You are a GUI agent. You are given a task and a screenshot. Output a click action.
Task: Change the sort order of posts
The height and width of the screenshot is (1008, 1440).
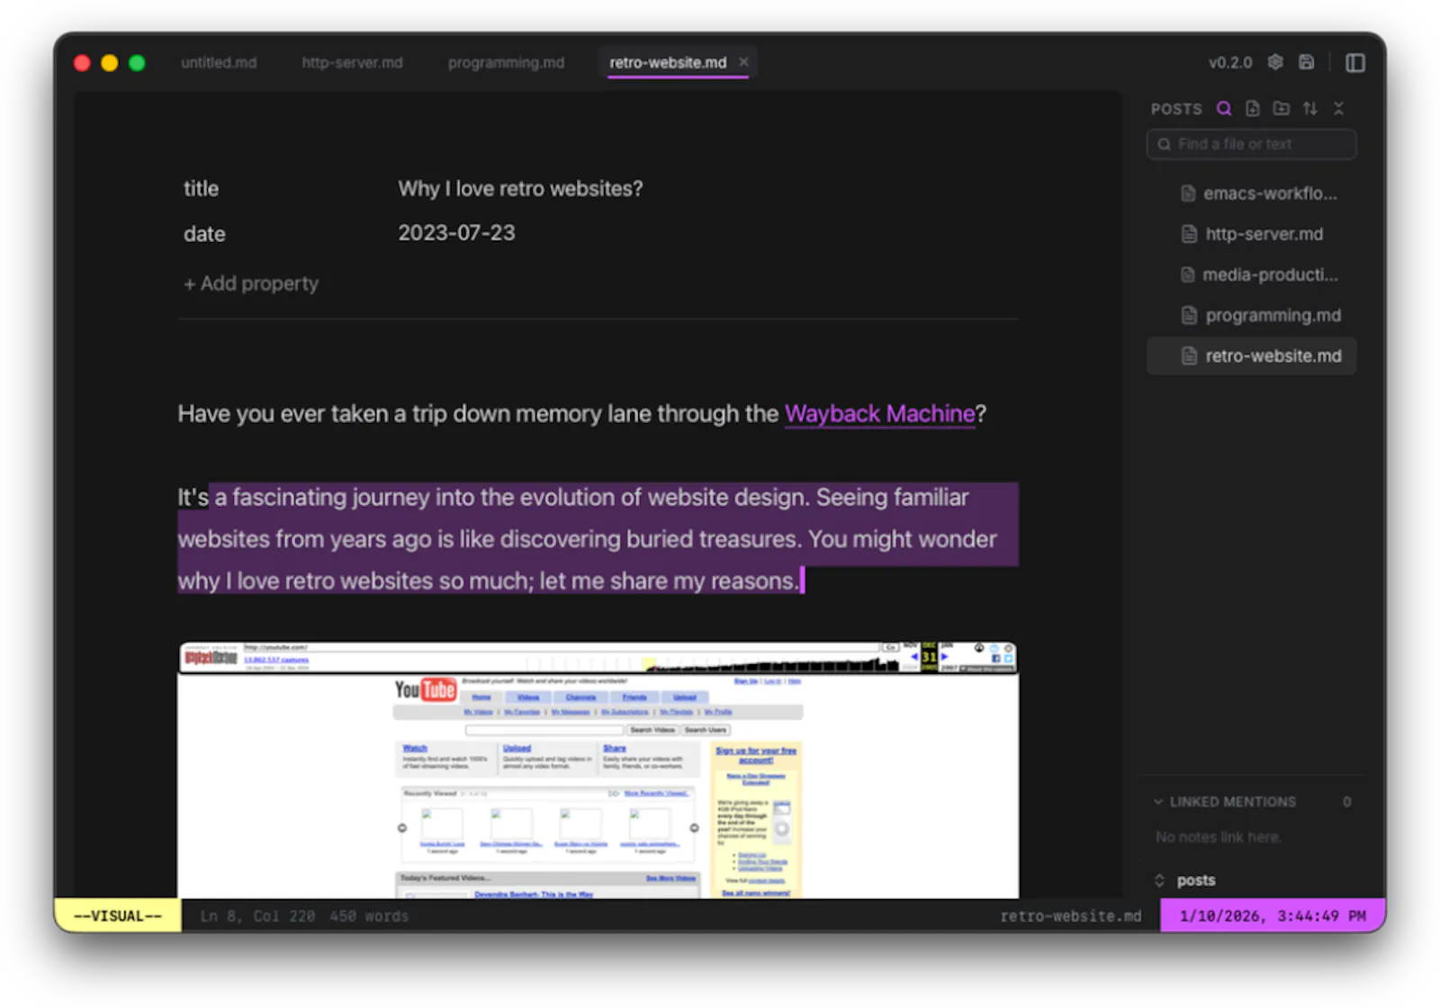1310,109
